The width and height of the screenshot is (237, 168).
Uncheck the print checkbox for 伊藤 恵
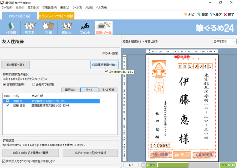(7, 101)
